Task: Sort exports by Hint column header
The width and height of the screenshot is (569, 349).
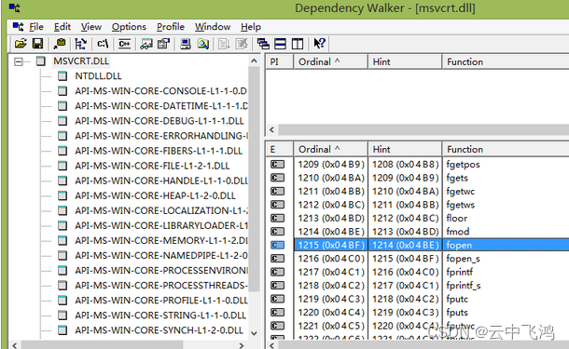Action: pos(405,149)
